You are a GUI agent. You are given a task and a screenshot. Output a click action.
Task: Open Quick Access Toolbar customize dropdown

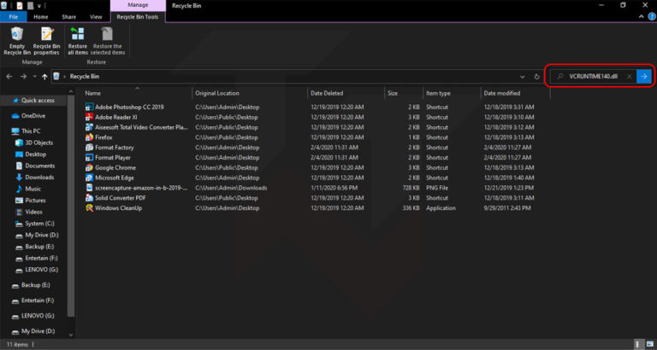click(39, 6)
